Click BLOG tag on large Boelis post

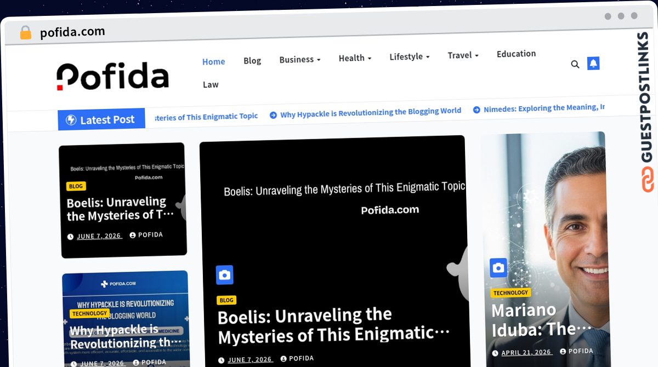[226, 300]
